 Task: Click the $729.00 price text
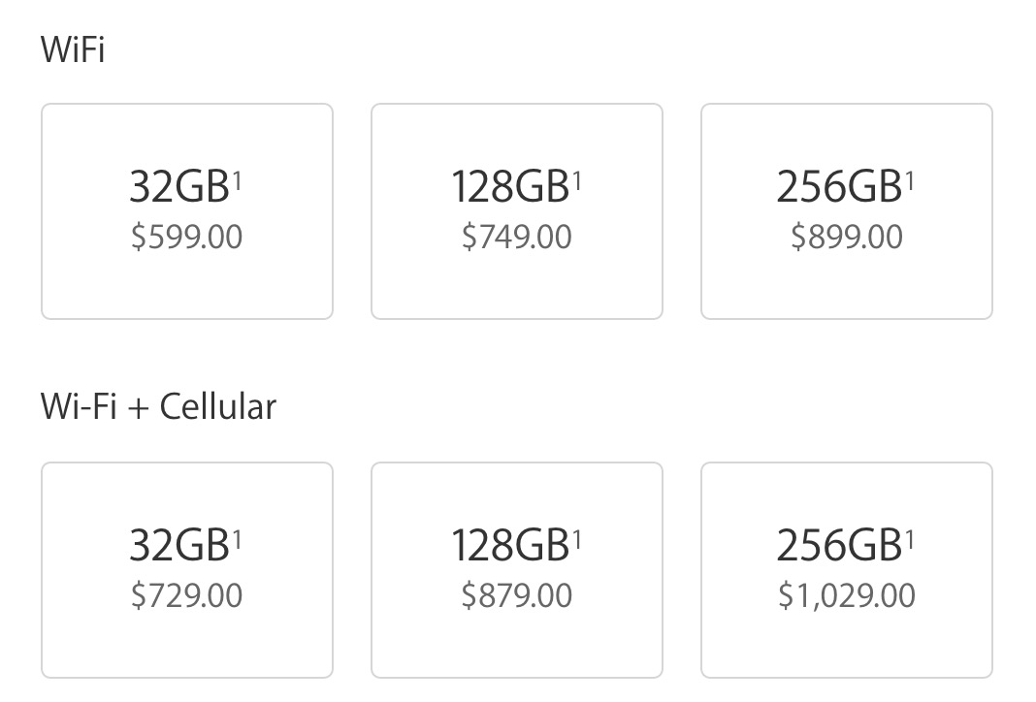[x=186, y=595]
